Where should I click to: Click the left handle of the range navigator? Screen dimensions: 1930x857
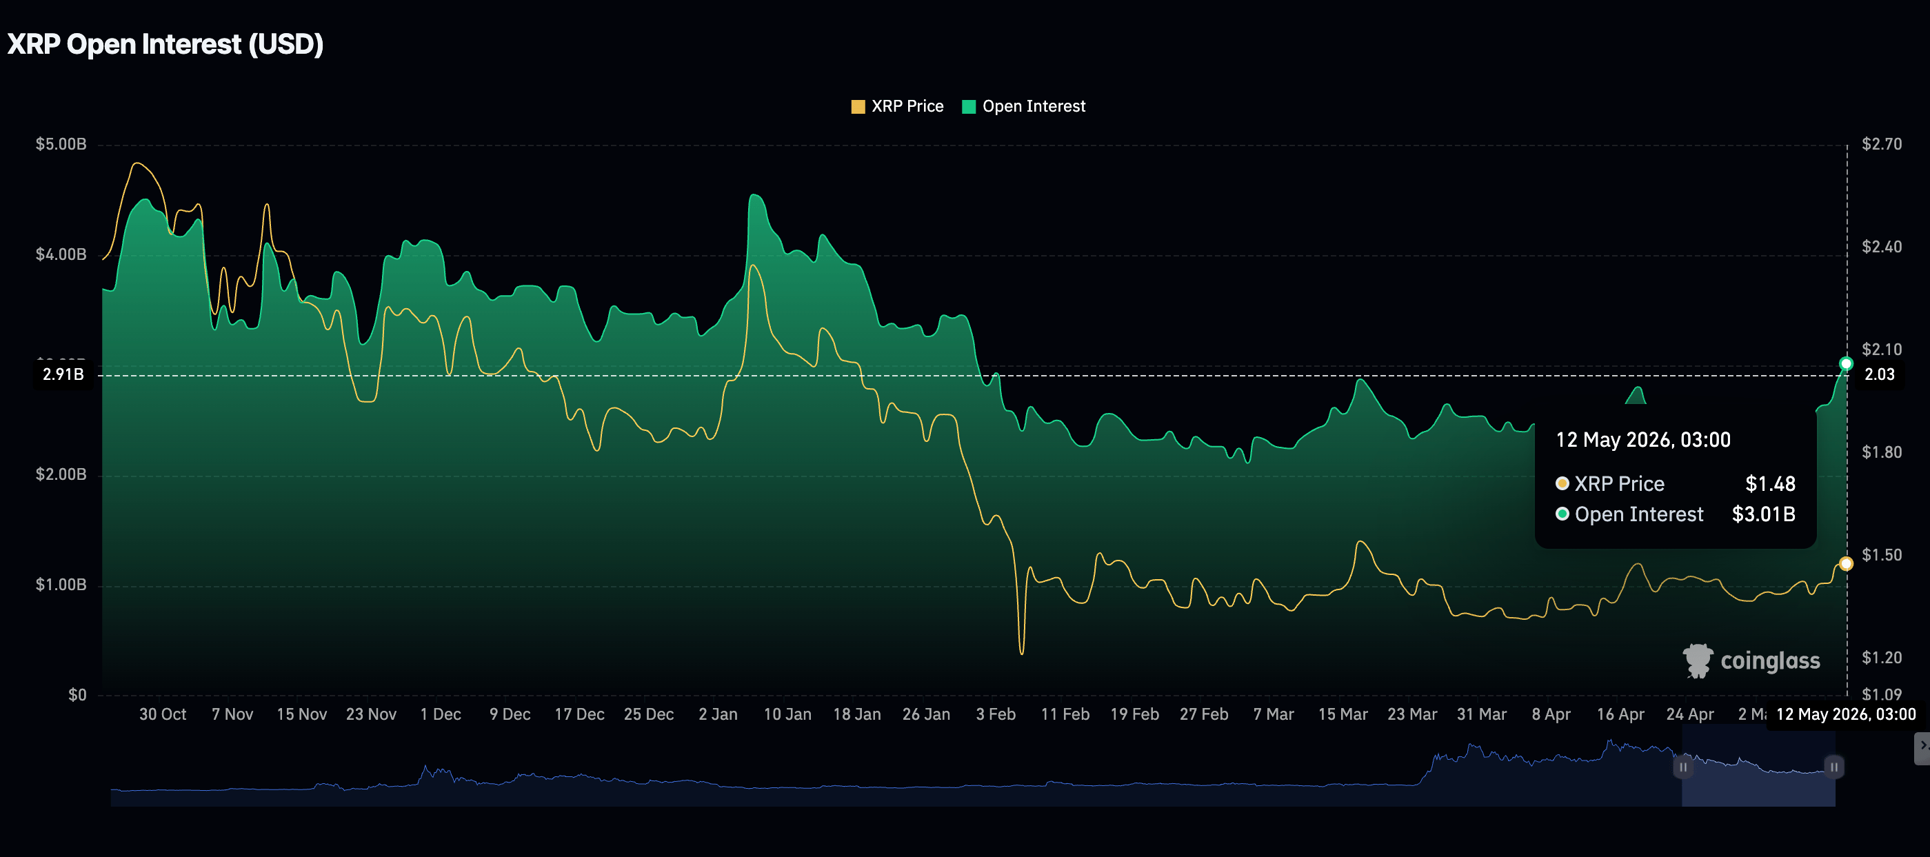click(1682, 767)
